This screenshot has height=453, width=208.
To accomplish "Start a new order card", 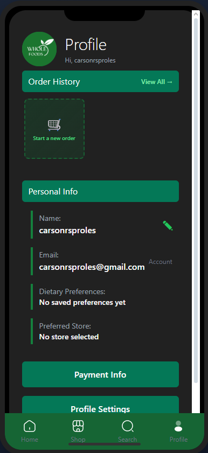I will pos(54,129).
